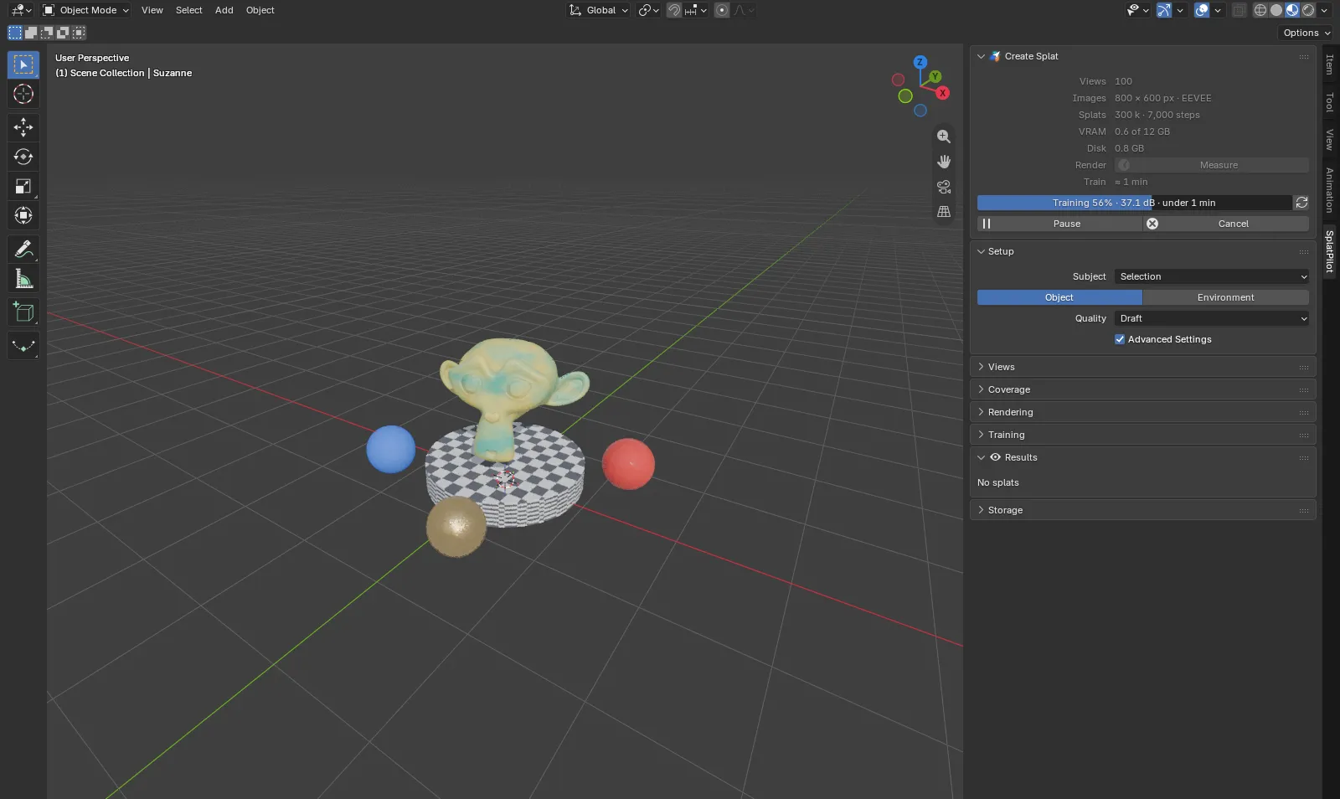The width and height of the screenshot is (1340, 799).
Task: Uncheck the Advanced Settings checkbox
Action: [1120, 339]
